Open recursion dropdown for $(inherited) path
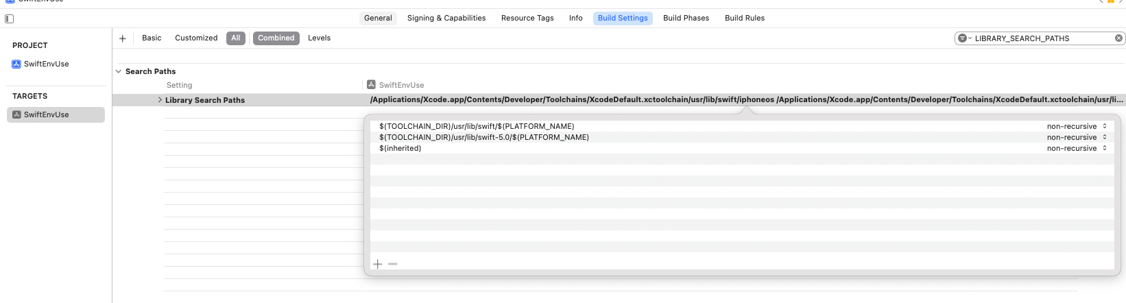The height and width of the screenshot is (303, 1126). pos(1077,148)
